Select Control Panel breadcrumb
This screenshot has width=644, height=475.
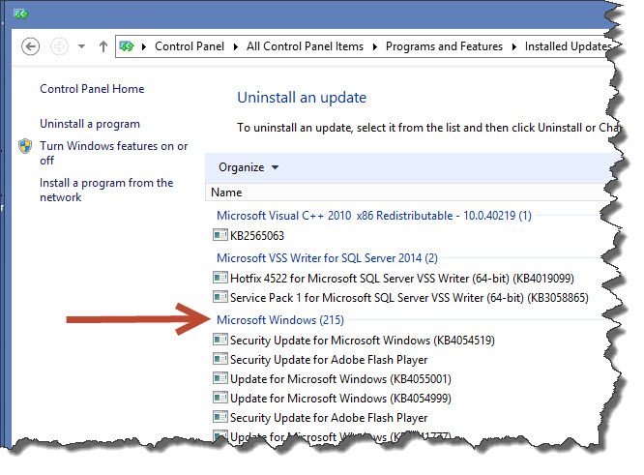(190, 46)
